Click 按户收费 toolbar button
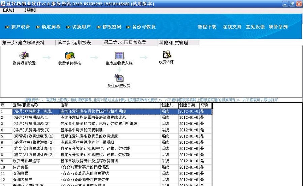 click(x=18, y=27)
